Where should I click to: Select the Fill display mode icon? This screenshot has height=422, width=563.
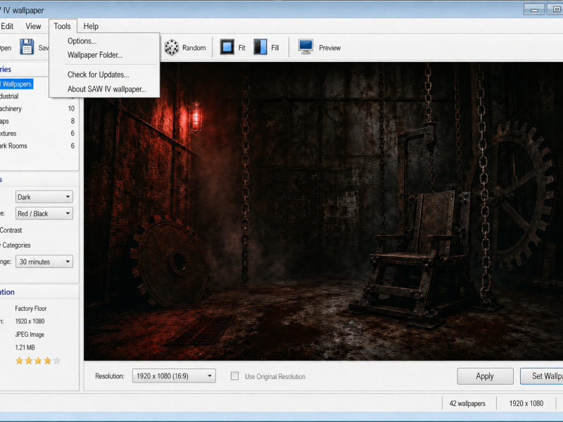pos(260,47)
